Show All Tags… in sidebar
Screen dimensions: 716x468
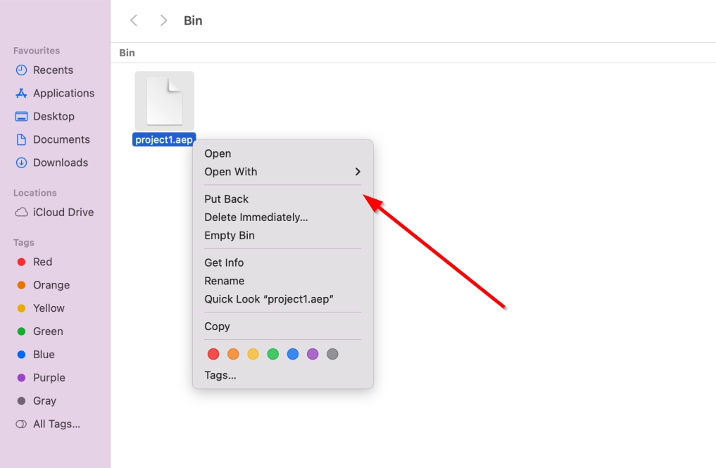click(56, 424)
